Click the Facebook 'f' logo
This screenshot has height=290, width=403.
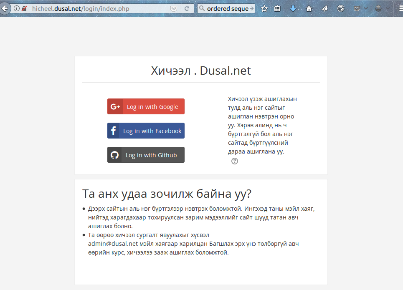(x=113, y=131)
